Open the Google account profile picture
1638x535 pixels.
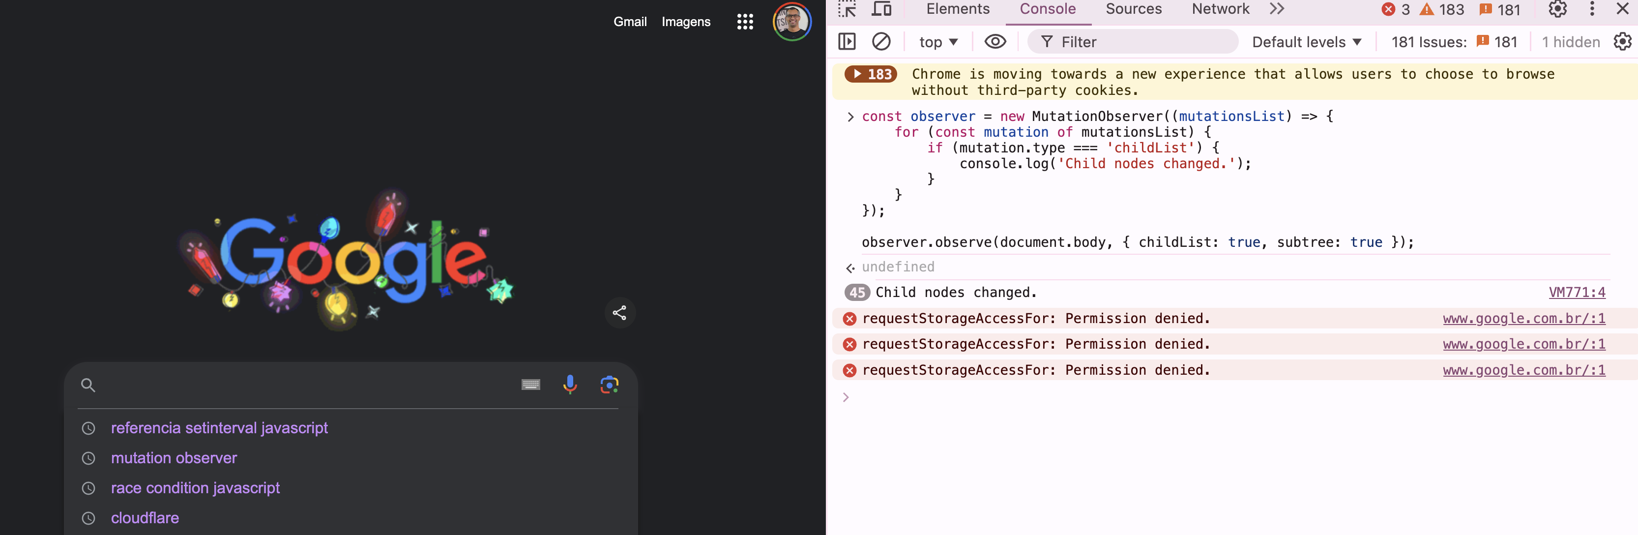791,22
